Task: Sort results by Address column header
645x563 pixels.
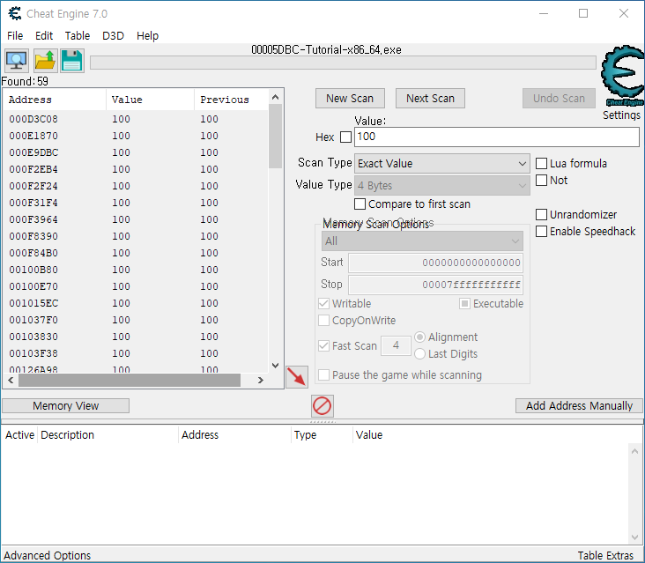Action: click(x=55, y=100)
